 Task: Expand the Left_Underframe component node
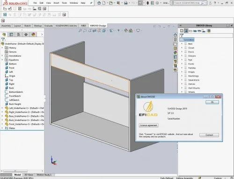pos(2,108)
